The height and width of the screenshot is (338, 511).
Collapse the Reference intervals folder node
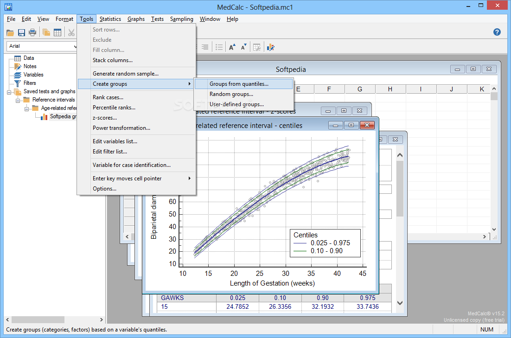click(x=18, y=101)
